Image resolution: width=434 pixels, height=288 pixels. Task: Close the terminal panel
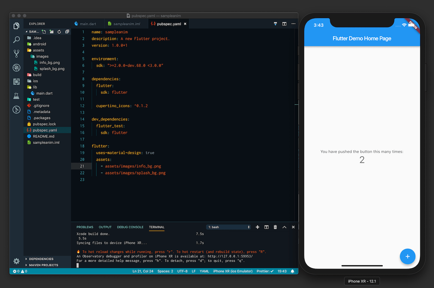coord(293,227)
